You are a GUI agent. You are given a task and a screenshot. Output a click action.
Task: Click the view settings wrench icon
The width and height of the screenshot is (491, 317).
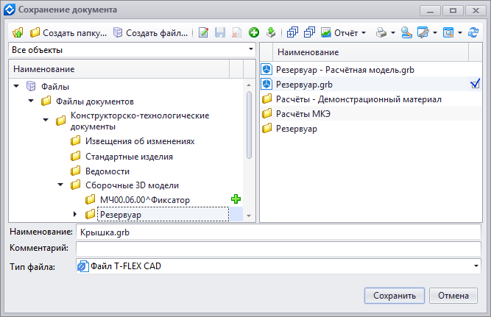point(423,32)
